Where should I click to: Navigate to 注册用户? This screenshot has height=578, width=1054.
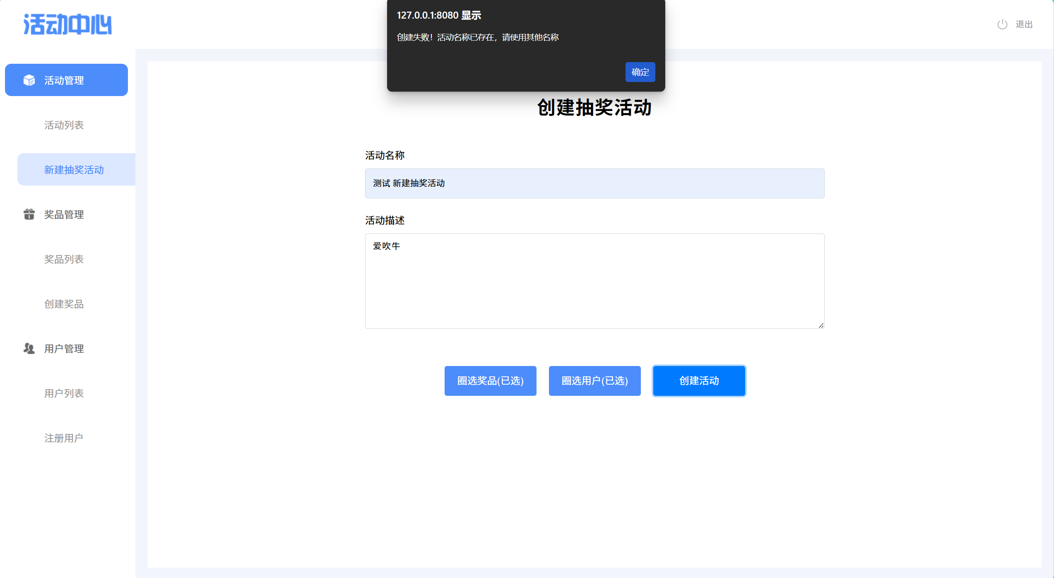click(x=63, y=438)
